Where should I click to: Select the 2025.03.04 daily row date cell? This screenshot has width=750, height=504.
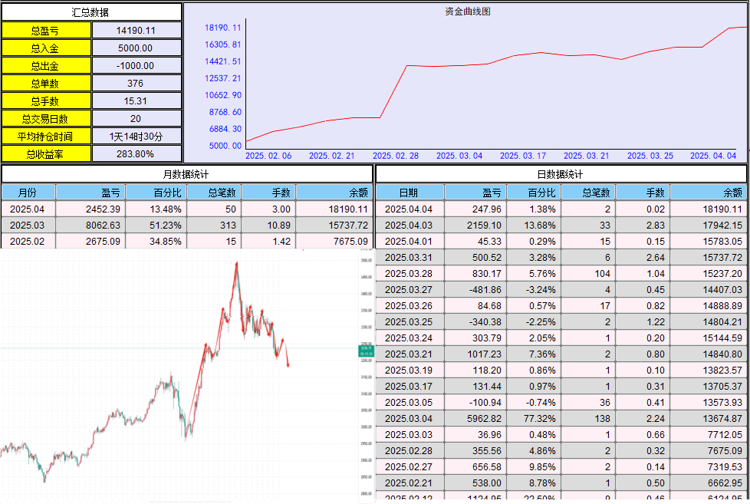coord(409,418)
